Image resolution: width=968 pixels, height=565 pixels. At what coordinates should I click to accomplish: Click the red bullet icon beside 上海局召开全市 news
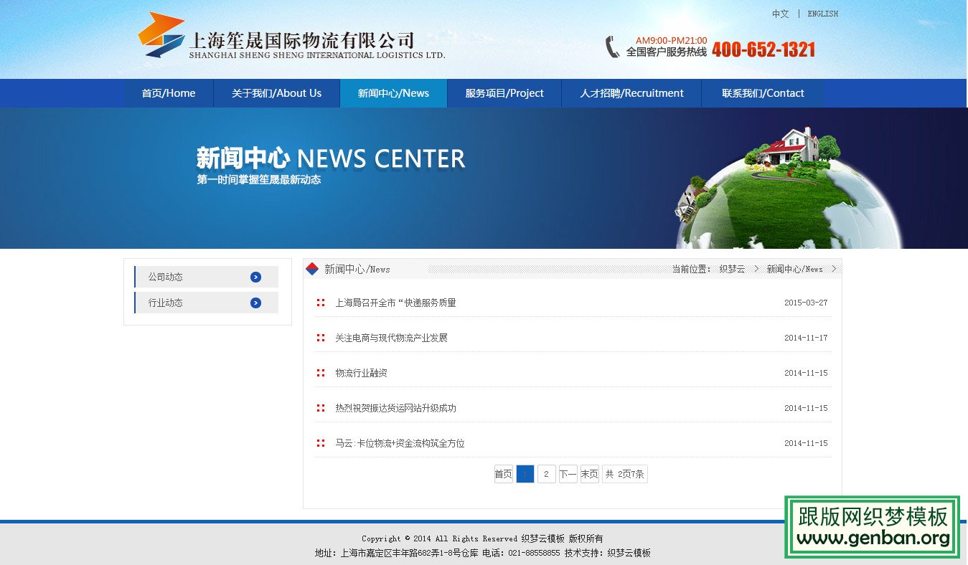320,302
